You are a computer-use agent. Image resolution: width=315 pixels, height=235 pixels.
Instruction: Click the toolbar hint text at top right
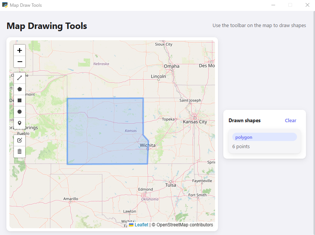point(259,25)
